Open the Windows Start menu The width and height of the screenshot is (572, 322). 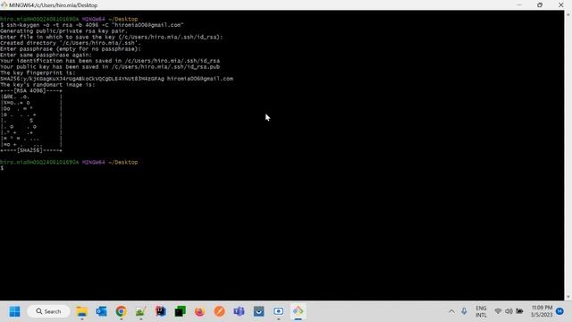14,311
